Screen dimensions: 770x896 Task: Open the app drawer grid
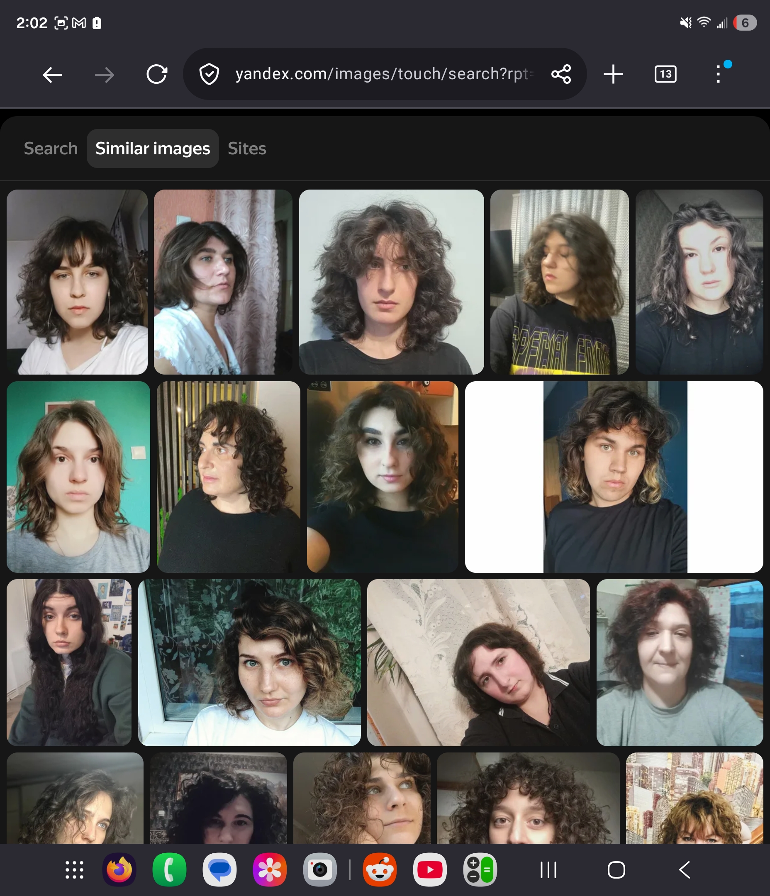click(x=74, y=870)
